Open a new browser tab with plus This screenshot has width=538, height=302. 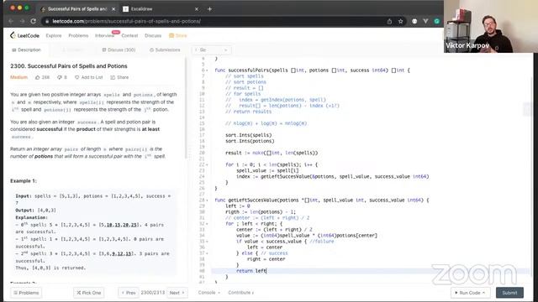pyautogui.click(x=209, y=9)
